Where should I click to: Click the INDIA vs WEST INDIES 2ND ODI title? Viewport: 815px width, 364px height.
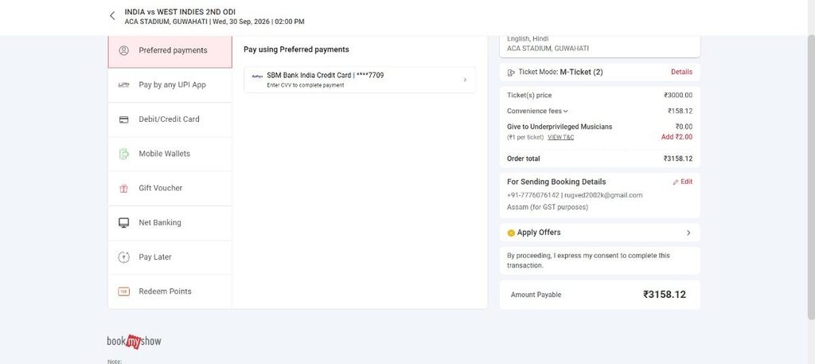click(x=180, y=12)
